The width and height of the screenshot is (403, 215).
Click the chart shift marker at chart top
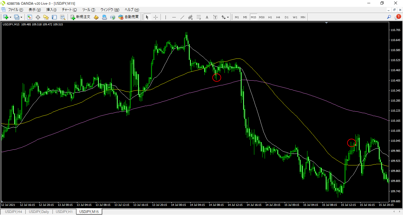[x=326, y=23]
